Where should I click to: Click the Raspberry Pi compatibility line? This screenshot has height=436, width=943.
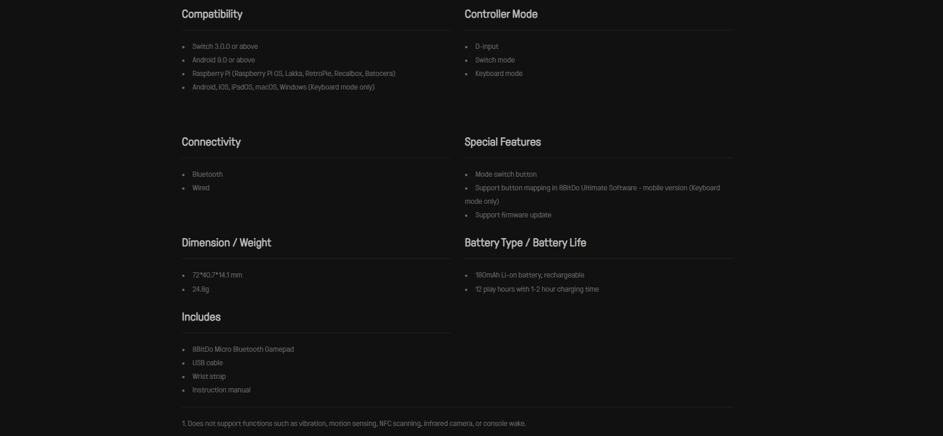click(294, 74)
